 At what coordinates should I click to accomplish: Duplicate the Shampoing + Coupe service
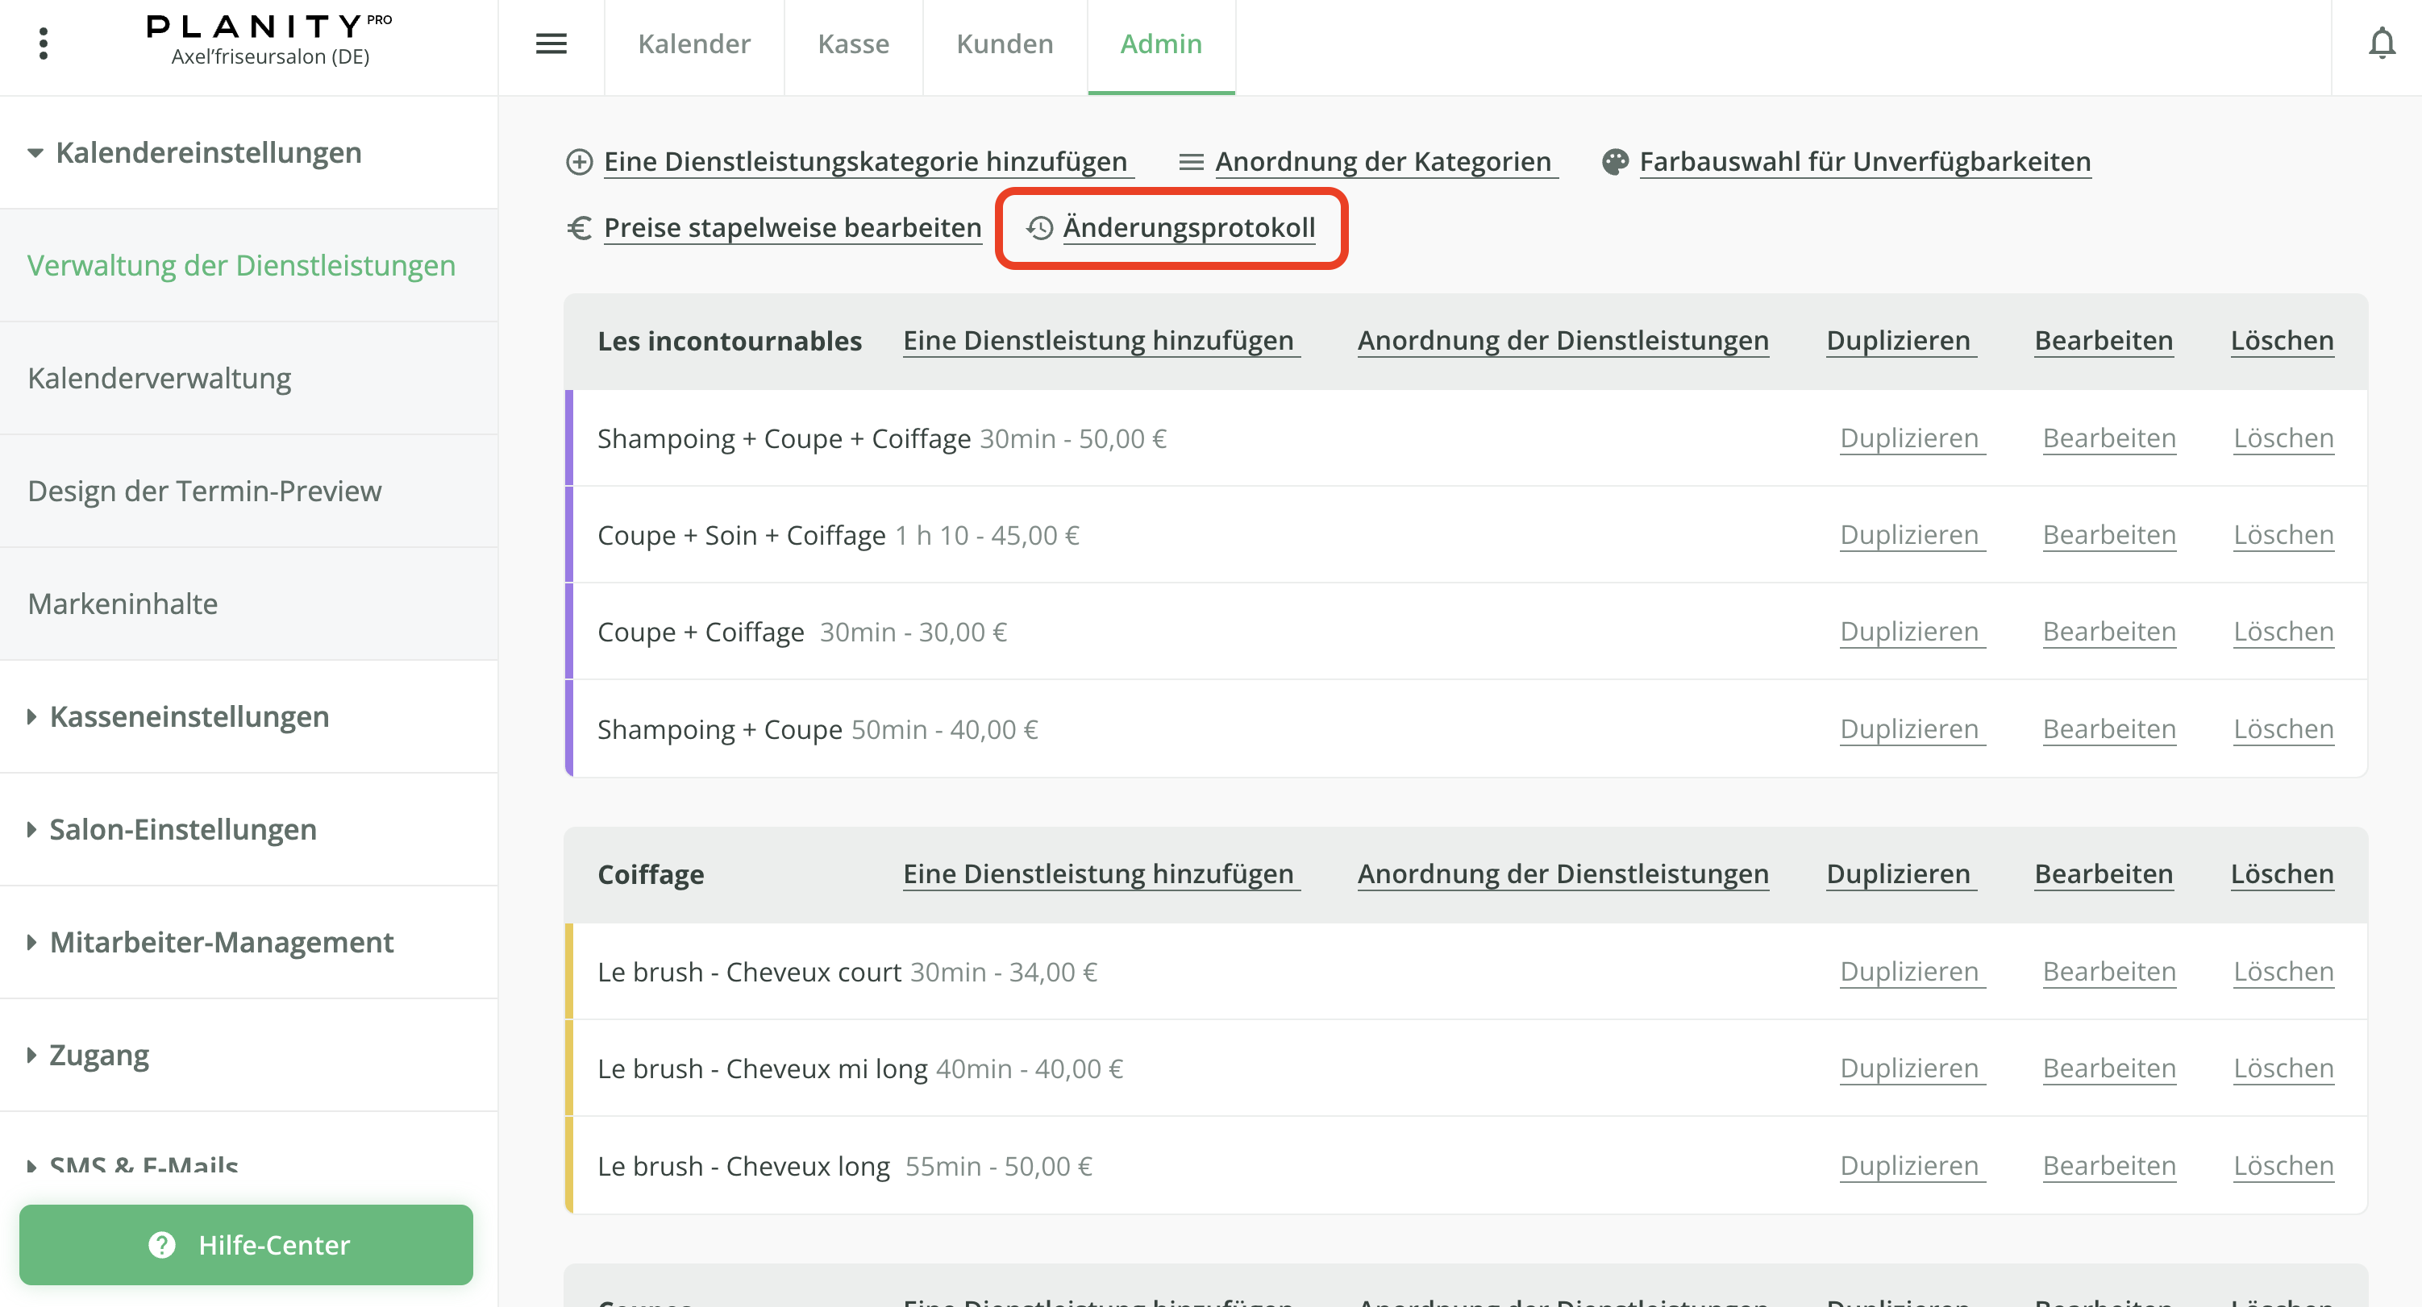click(x=1908, y=729)
